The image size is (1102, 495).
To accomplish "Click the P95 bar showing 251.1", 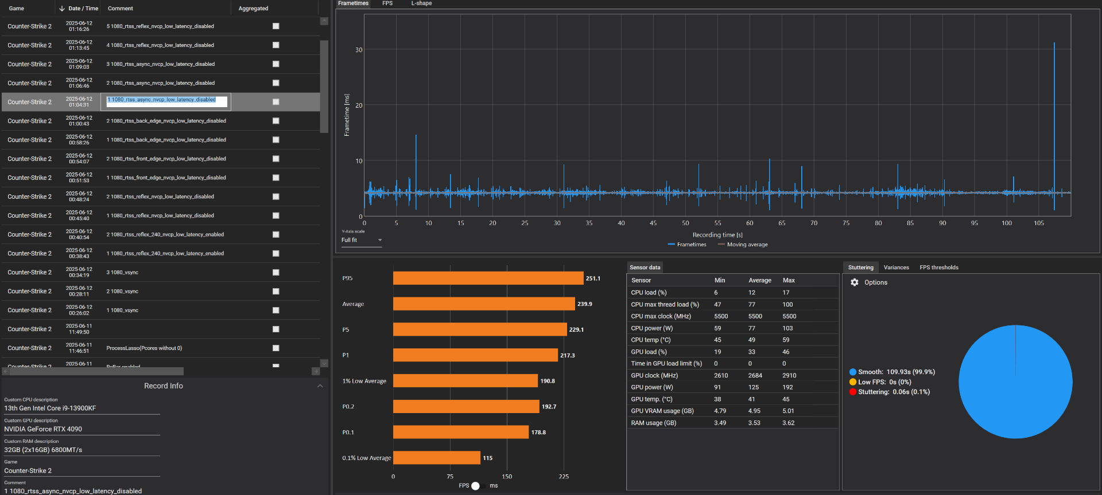I will (x=488, y=278).
